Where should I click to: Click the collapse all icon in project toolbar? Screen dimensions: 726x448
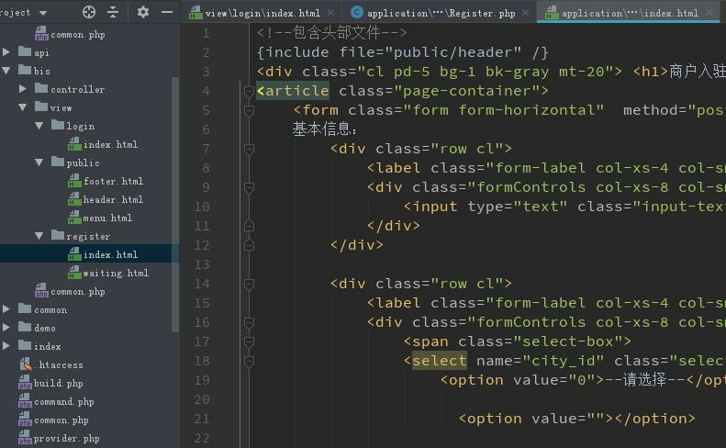click(113, 12)
